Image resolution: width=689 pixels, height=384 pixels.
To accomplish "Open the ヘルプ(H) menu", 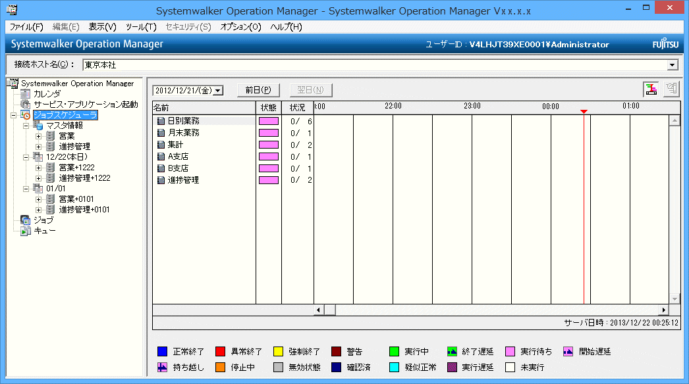I will pos(286,27).
